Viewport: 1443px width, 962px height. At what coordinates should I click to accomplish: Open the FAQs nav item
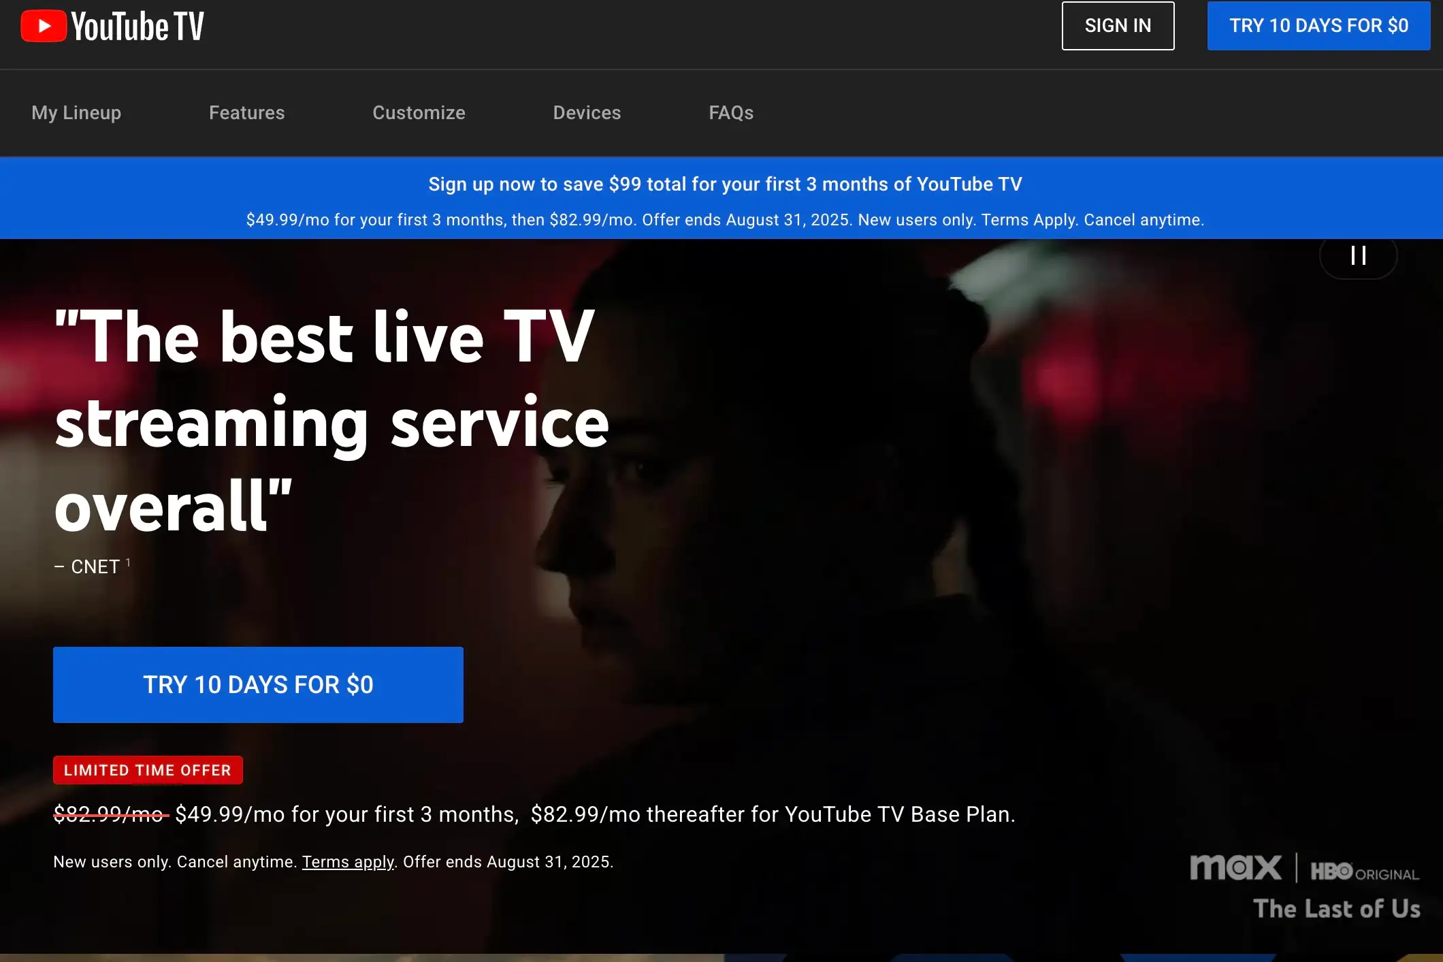point(731,113)
